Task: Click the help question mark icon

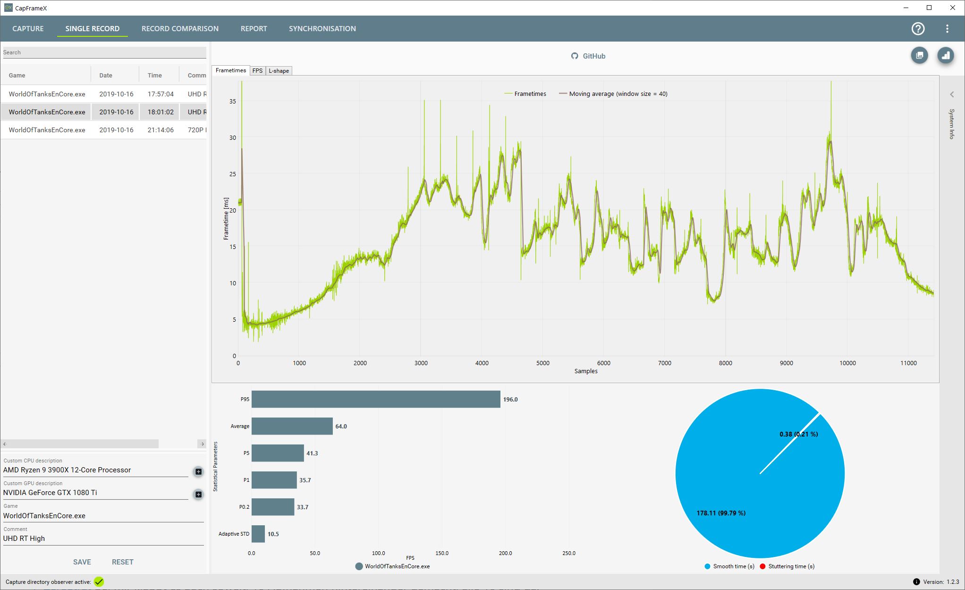Action: [918, 29]
